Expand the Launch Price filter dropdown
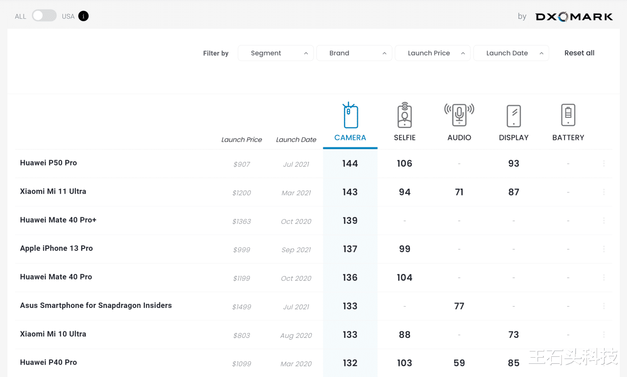The height and width of the screenshot is (377, 627). 432,53
